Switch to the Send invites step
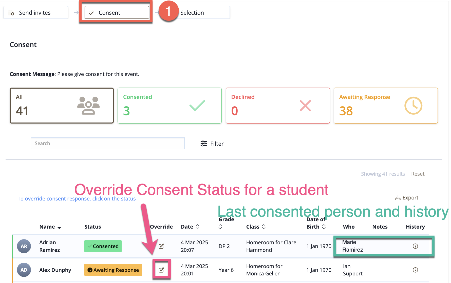The width and height of the screenshot is (451, 283). pyautogui.click(x=36, y=13)
